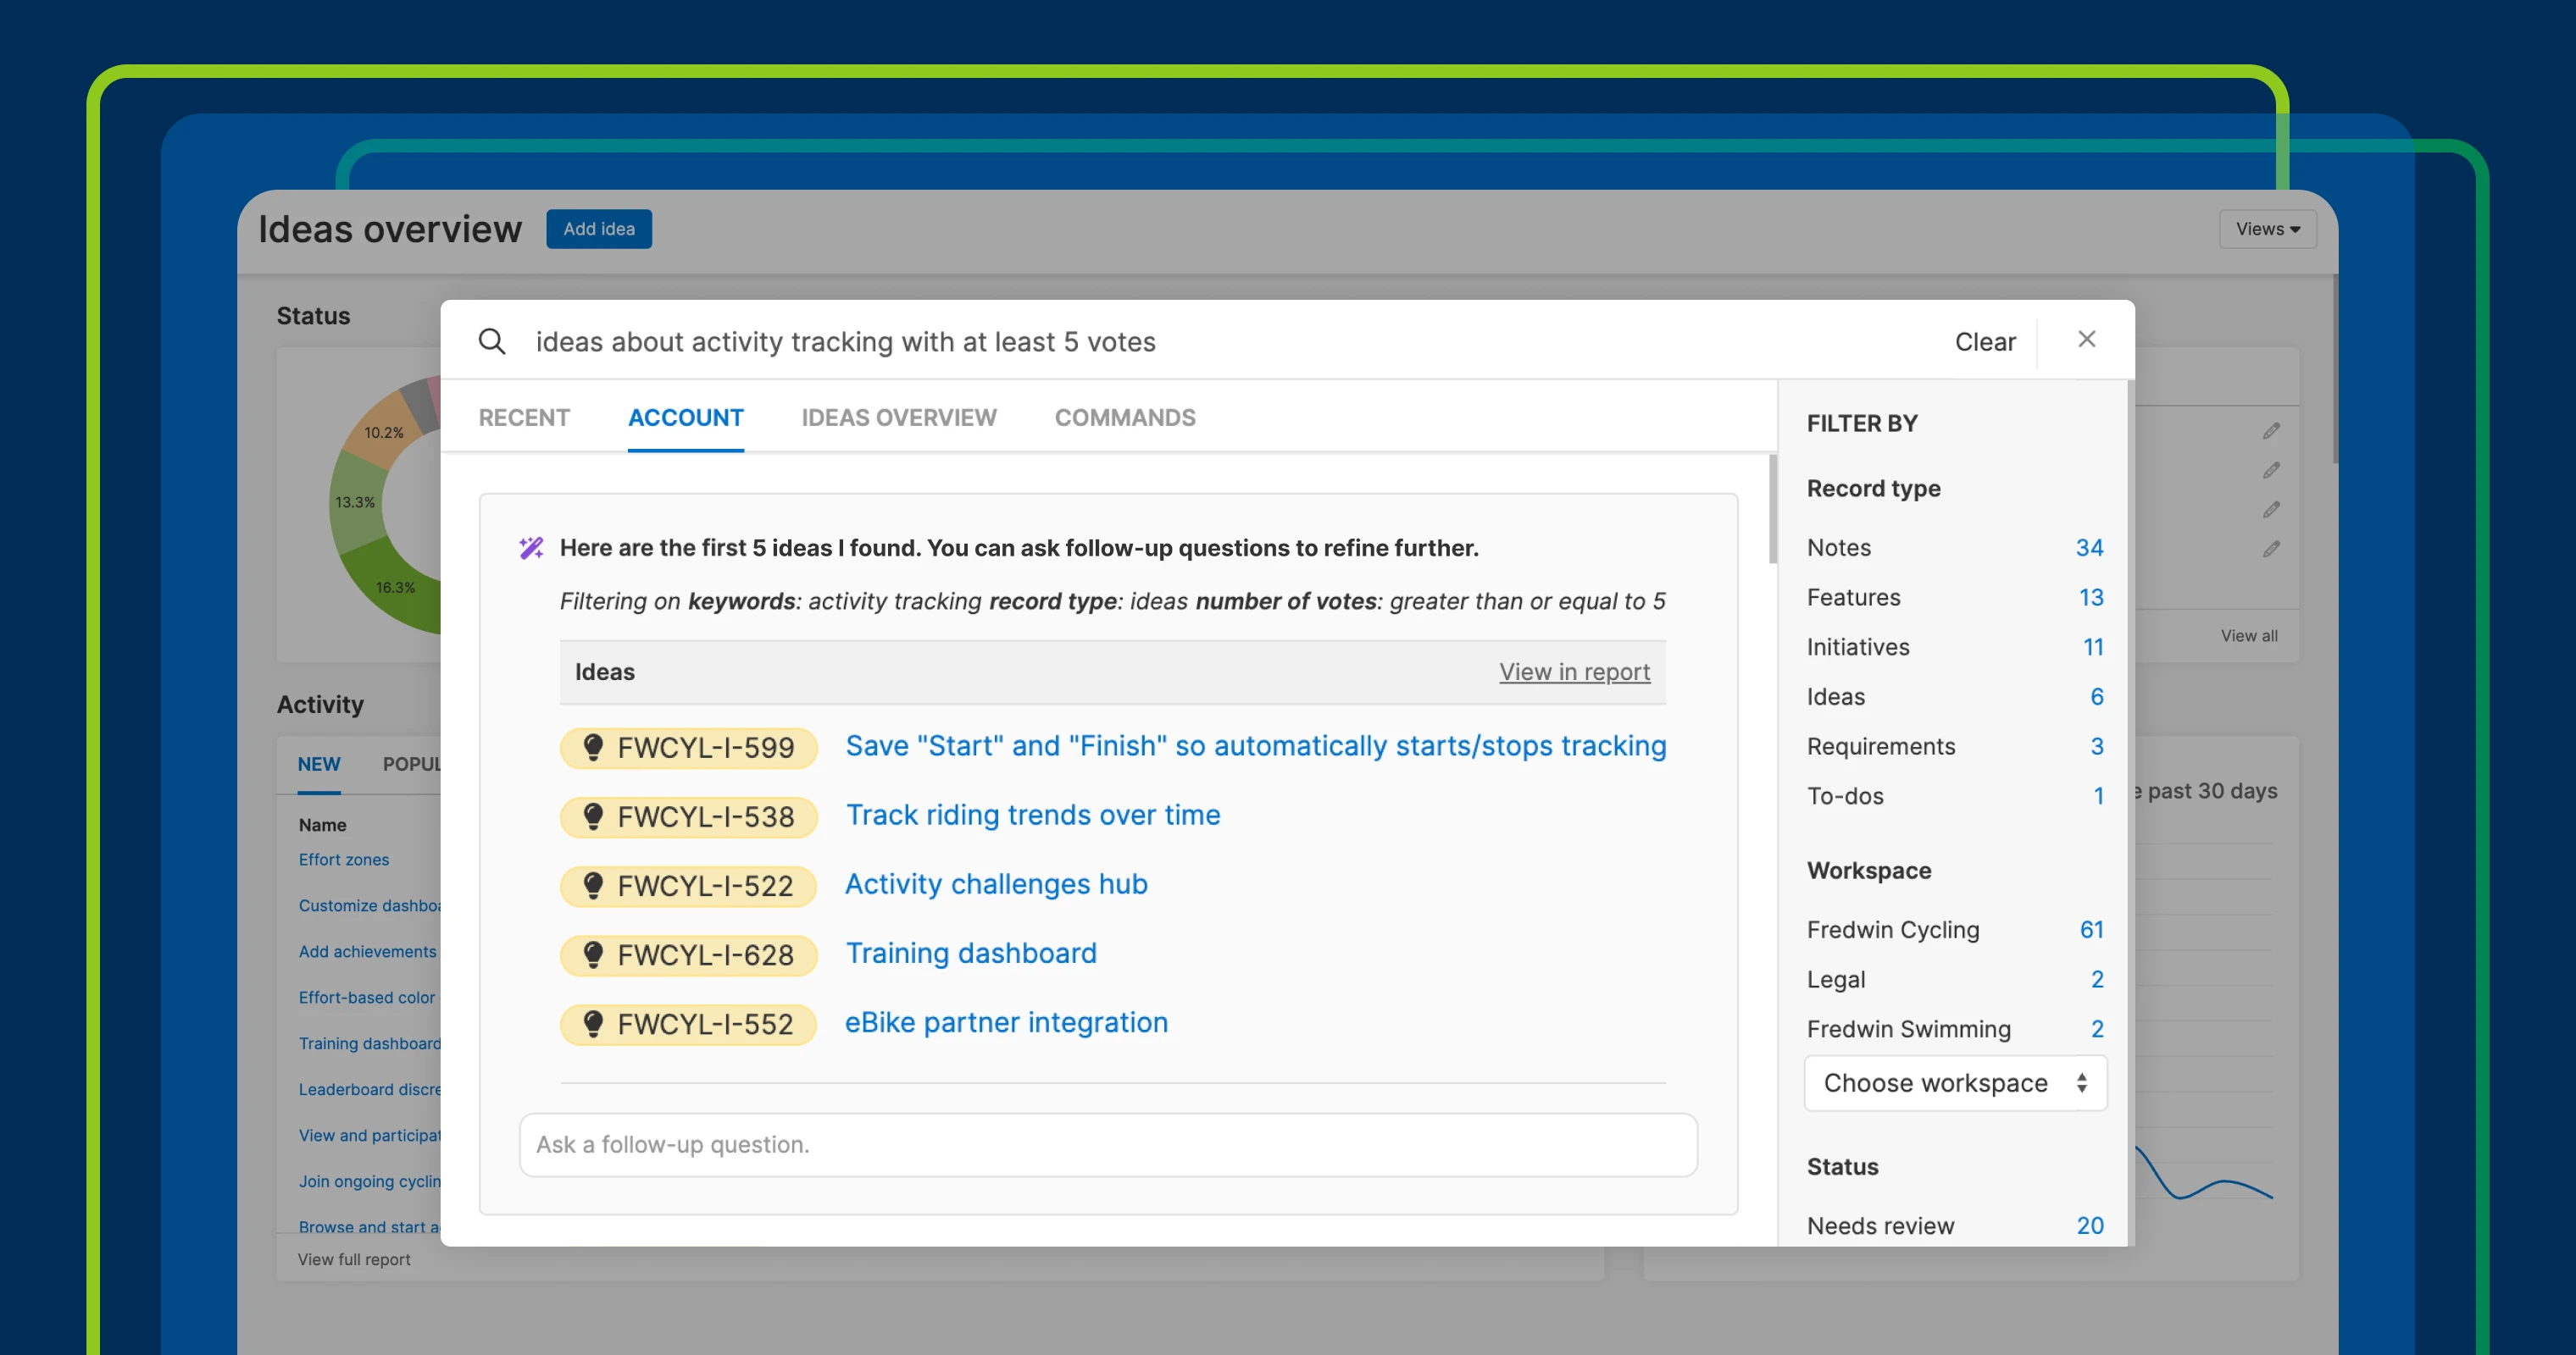Toggle the Needs review status filter
This screenshot has width=2576, height=1355.
[x=1880, y=1225]
